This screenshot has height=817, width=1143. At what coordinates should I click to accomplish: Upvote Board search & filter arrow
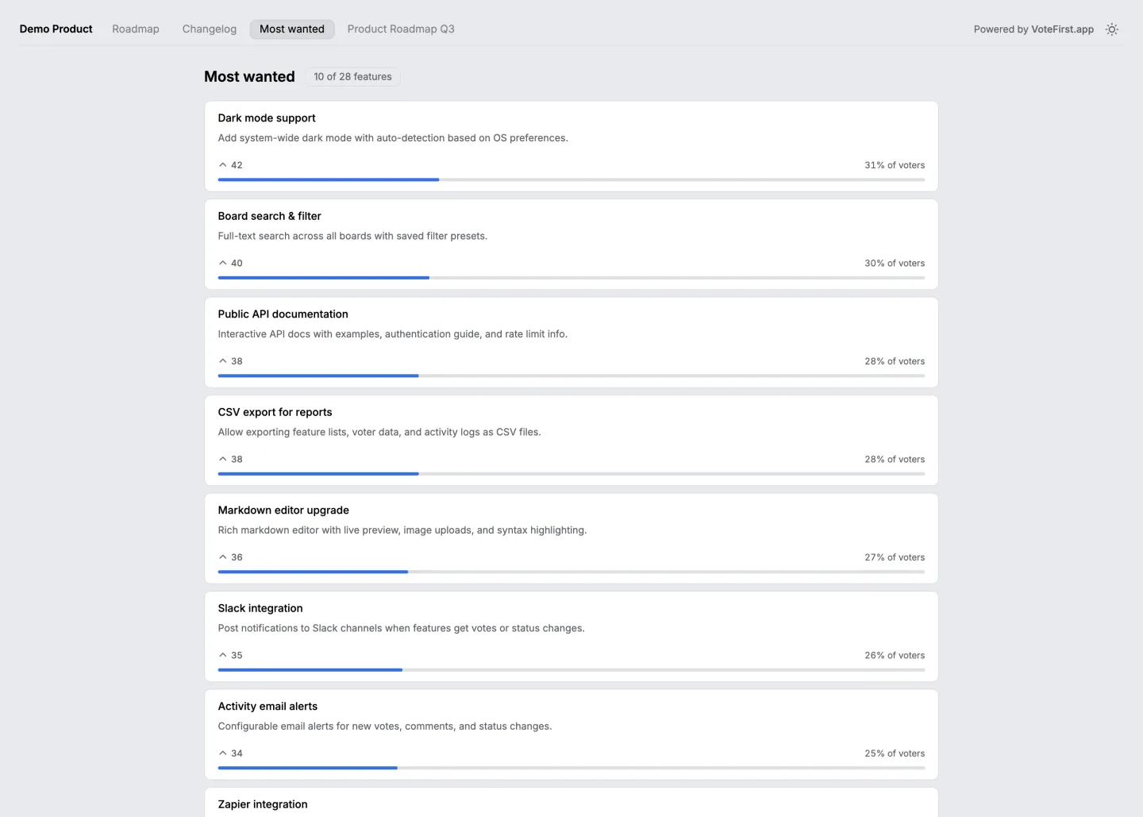(223, 263)
